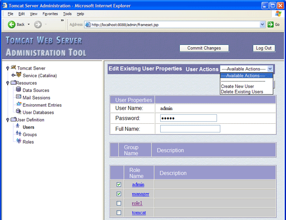Select Create New User from dropdown

pyautogui.click(x=237, y=86)
